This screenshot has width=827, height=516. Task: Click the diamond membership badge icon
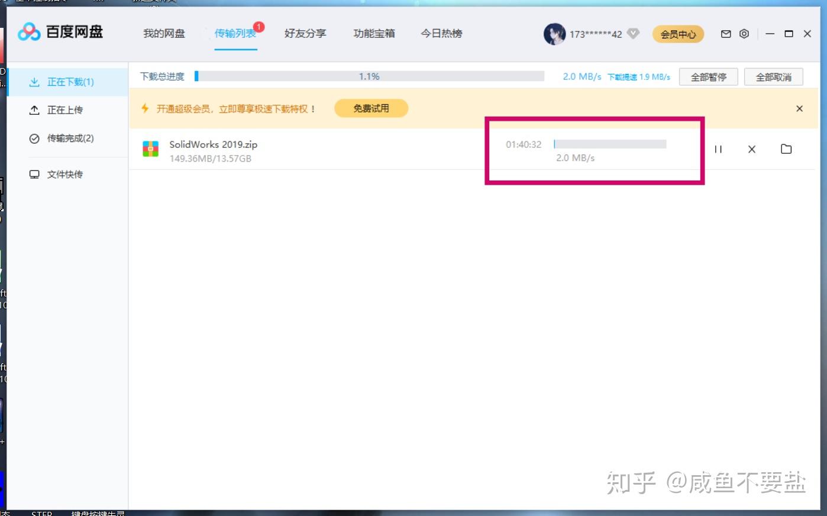coord(633,34)
